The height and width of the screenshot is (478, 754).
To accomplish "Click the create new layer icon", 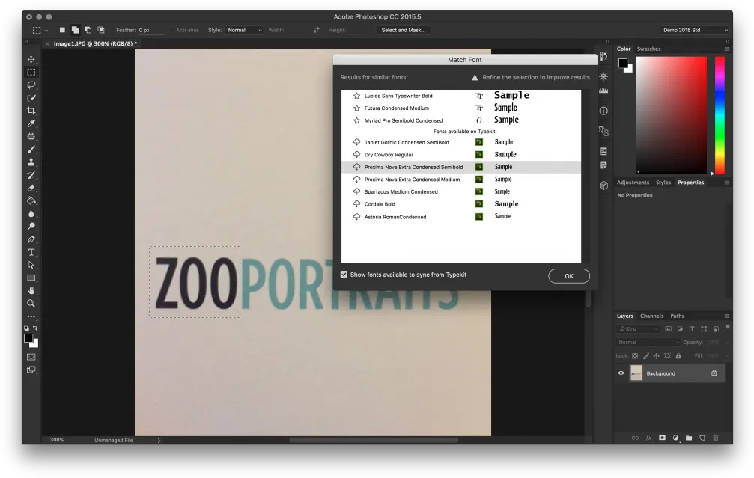I will pyautogui.click(x=702, y=438).
